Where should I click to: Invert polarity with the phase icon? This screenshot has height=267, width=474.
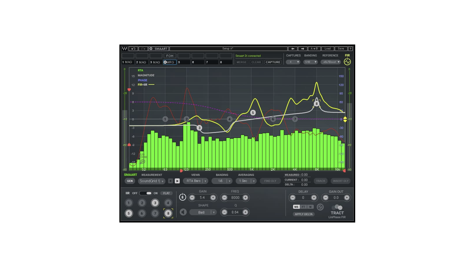click(x=320, y=207)
